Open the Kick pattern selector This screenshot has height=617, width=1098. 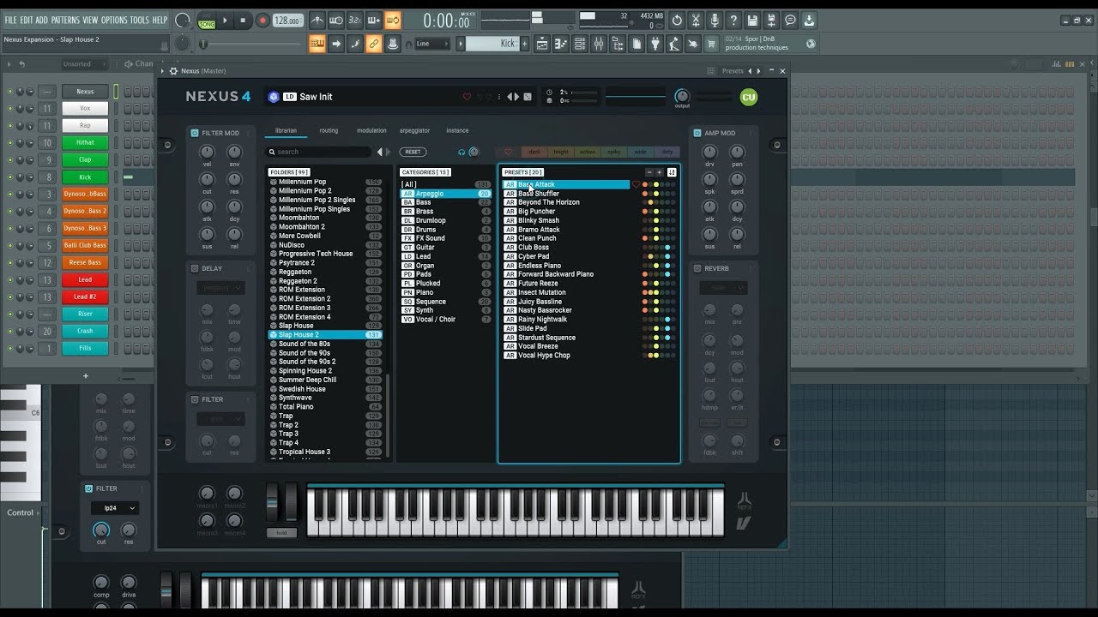coord(493,44)
